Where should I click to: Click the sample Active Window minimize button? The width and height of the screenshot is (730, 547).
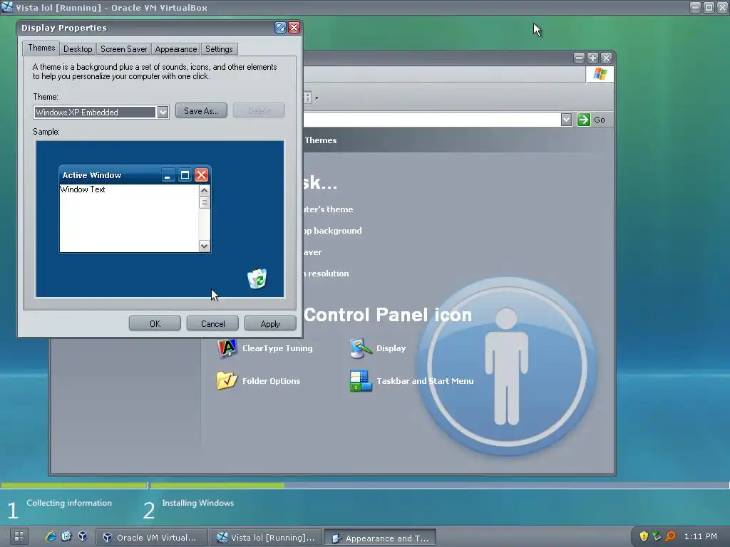[168, 175]
